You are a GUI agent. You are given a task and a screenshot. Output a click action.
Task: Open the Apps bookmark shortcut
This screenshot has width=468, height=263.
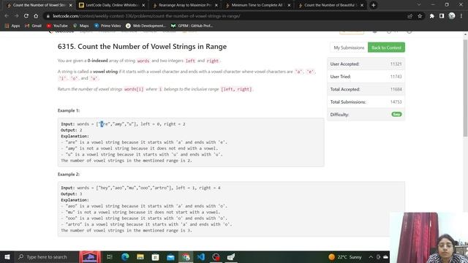[12, 26]
